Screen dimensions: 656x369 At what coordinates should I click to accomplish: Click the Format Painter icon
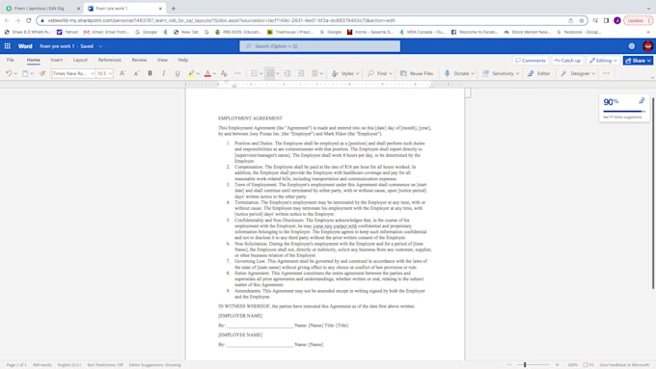pos(42,73)
